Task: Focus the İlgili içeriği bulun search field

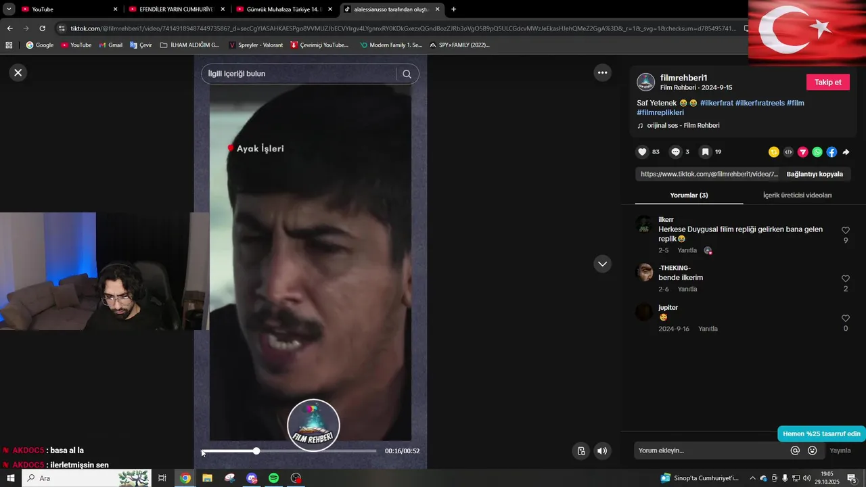Action: coord(300,74)
